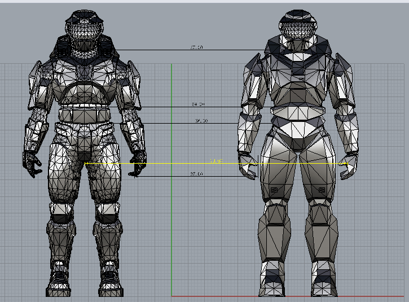This screenshot has height=302, width=409.
Task: Select the dimension label below the yellow line
Action: click(x=196, y=173)
